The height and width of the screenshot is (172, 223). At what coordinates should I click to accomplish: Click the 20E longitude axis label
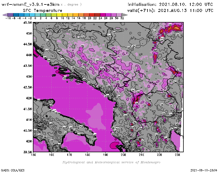[123, 155]
